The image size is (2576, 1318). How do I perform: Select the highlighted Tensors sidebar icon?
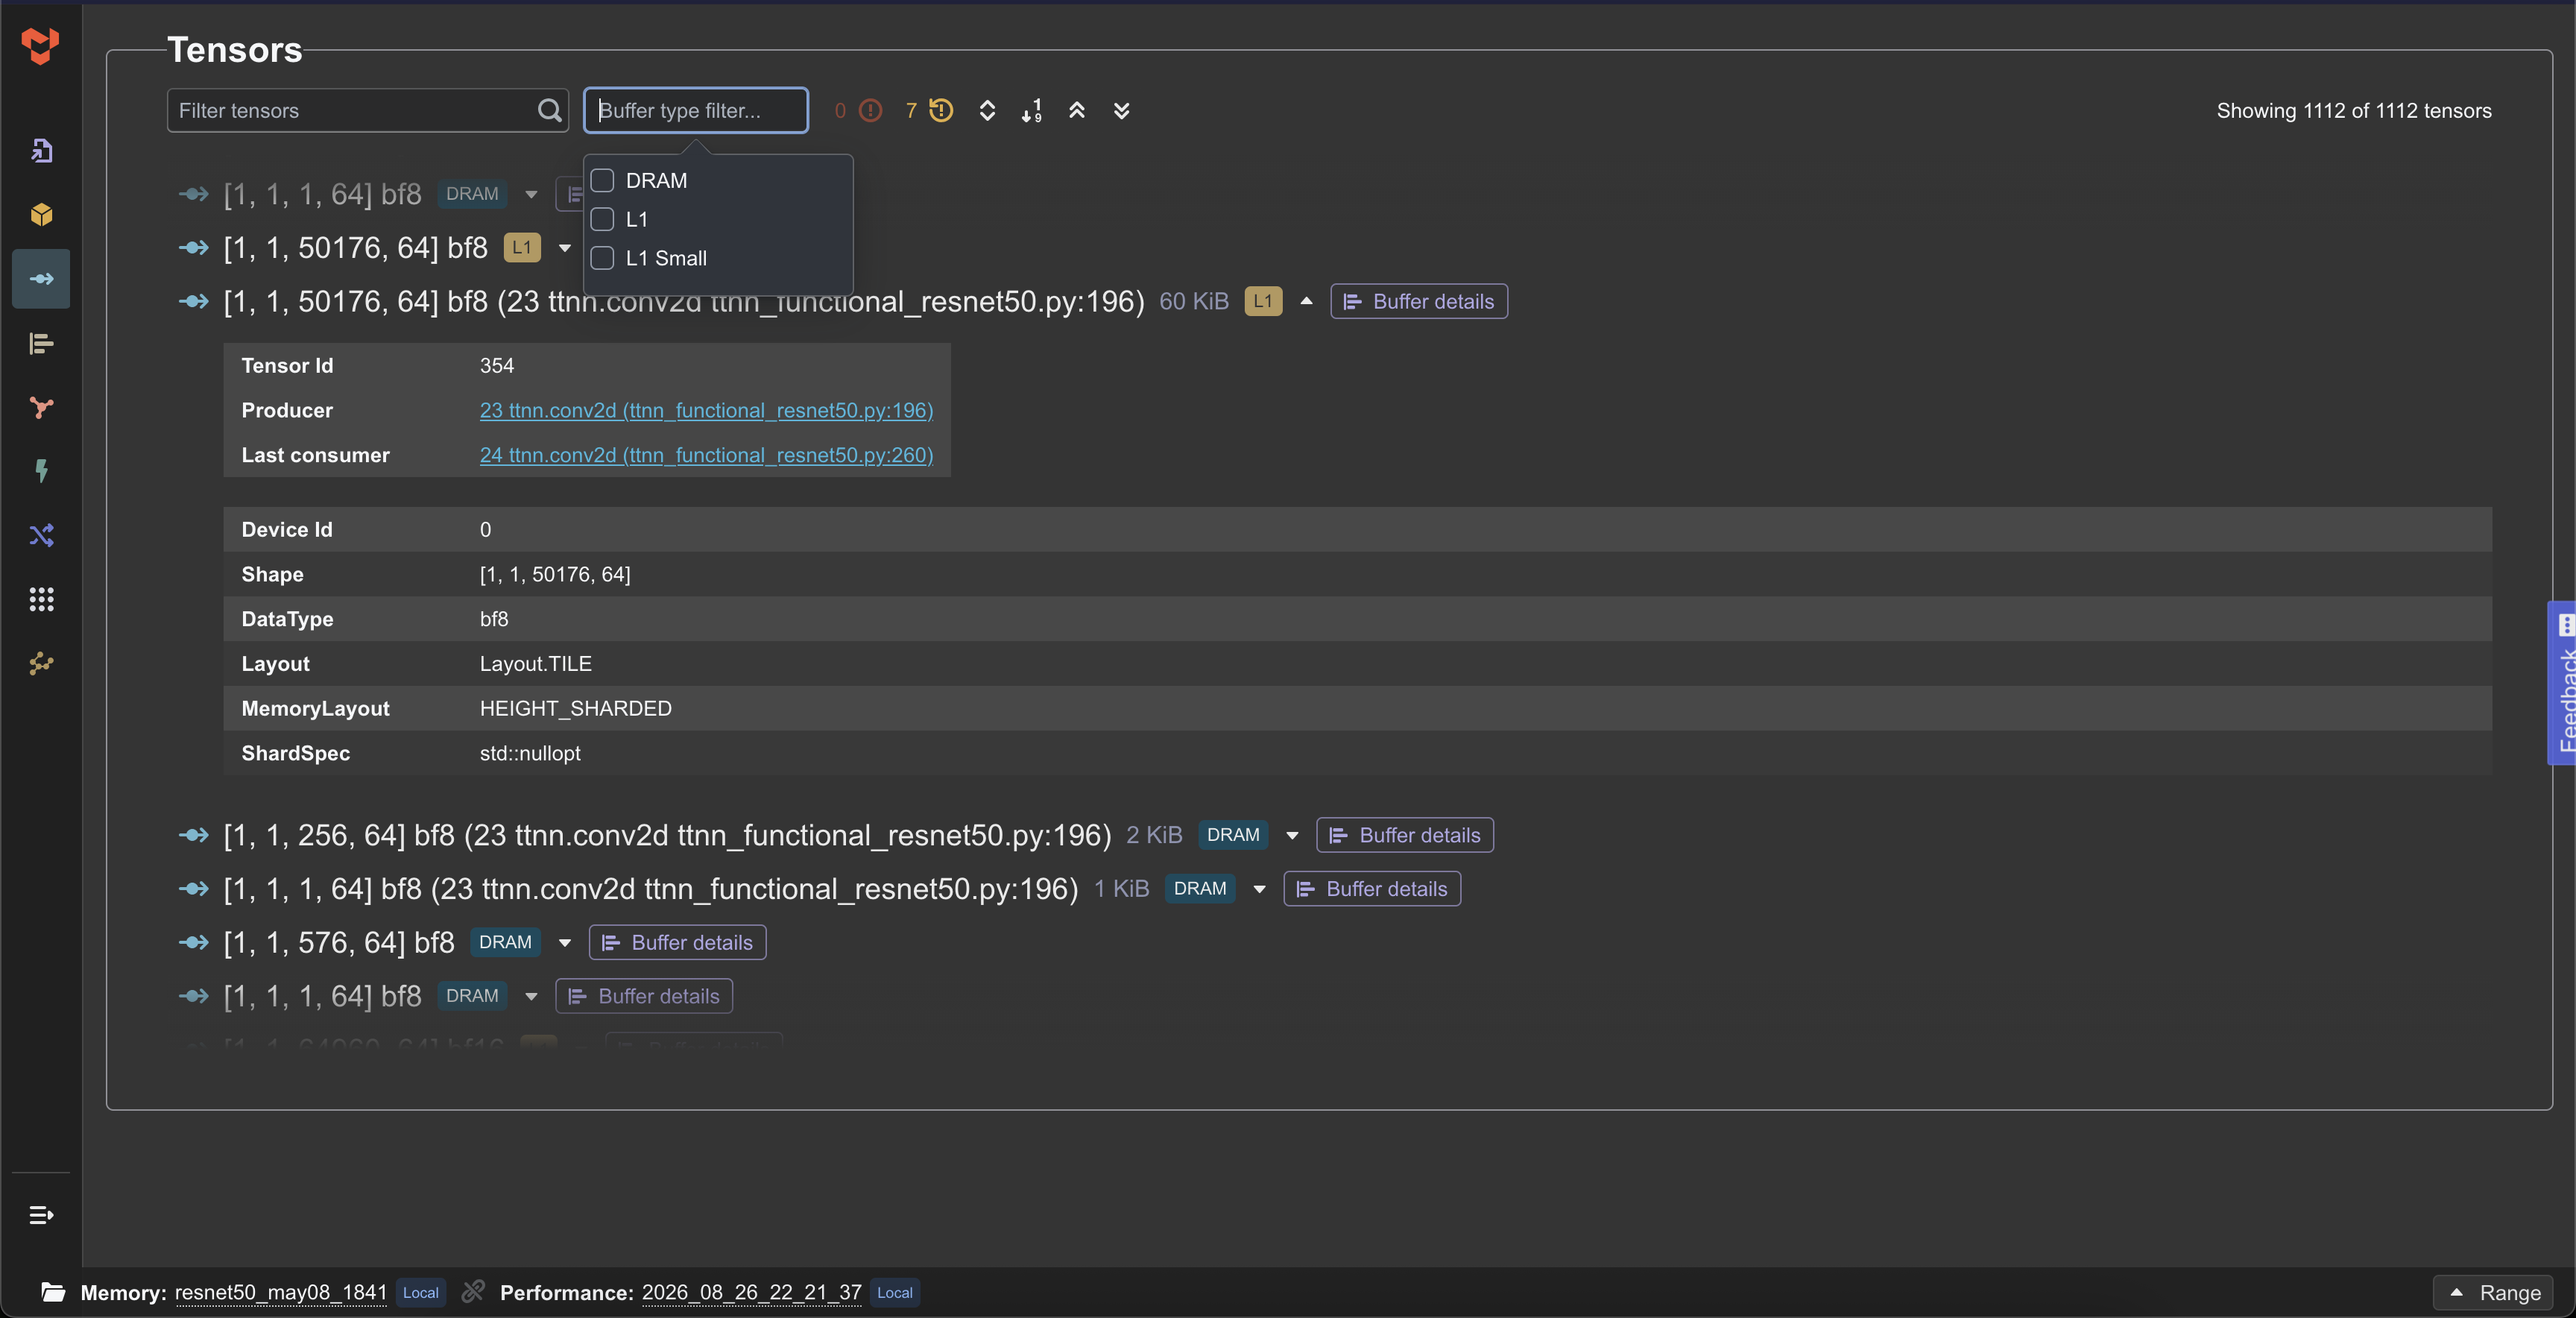pyautogui.click(x=41, y=279)
